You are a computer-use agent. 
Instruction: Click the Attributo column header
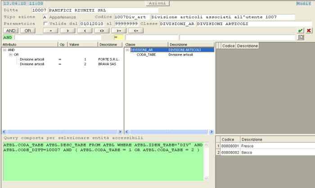click(x=29, y=45)
